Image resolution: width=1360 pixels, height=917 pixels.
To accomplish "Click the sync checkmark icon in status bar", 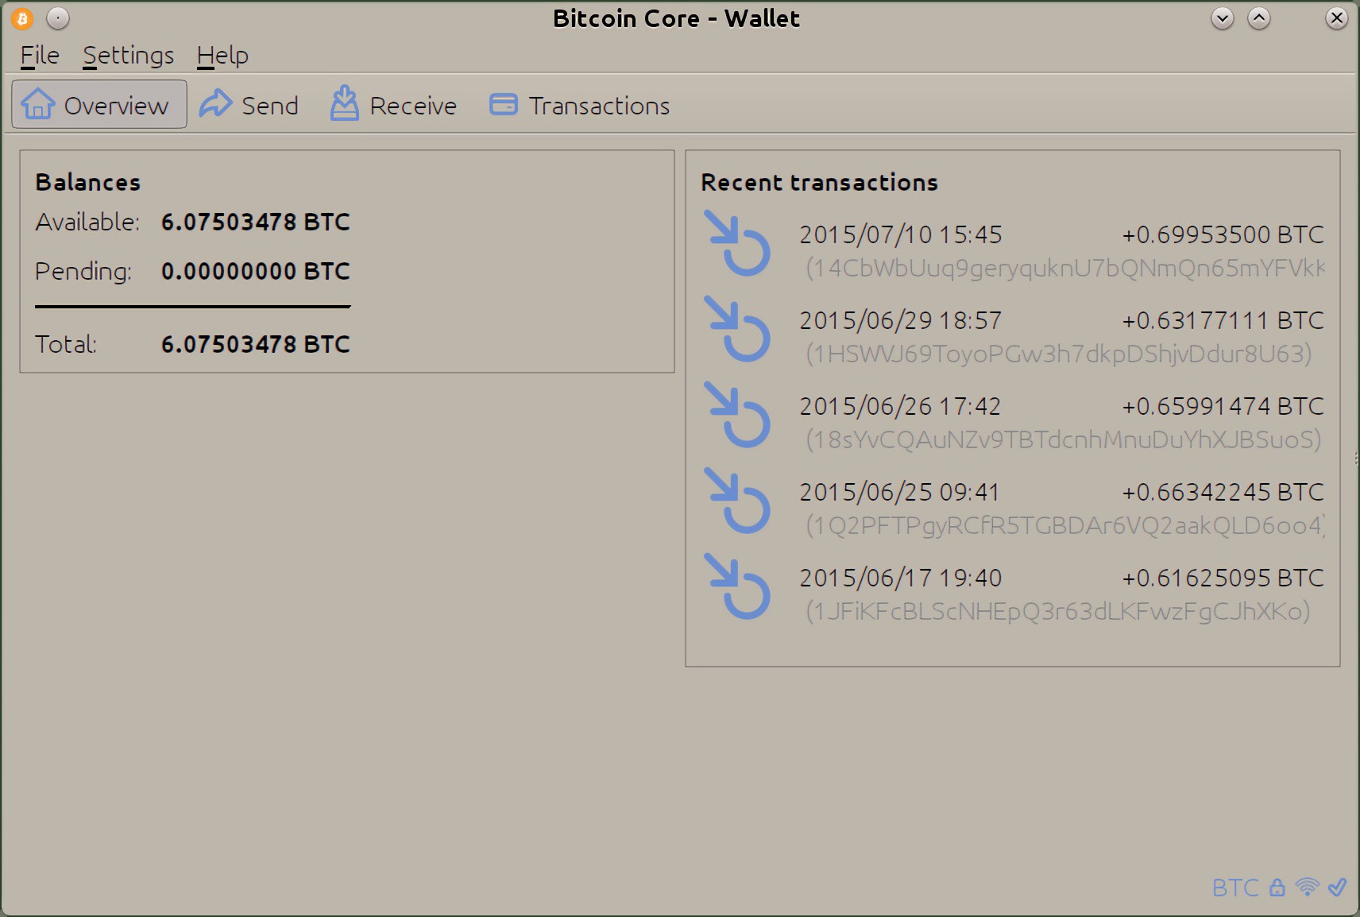I will point(1337,887).
